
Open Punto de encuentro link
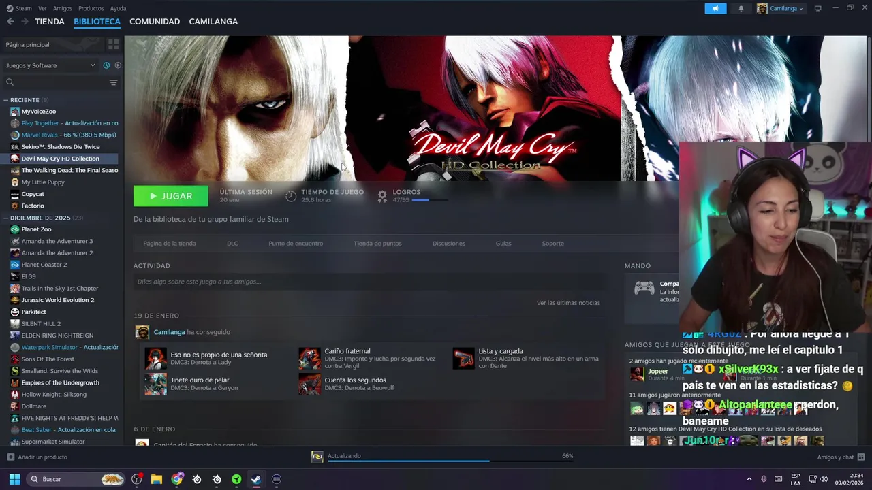click(x=296, y=243)
